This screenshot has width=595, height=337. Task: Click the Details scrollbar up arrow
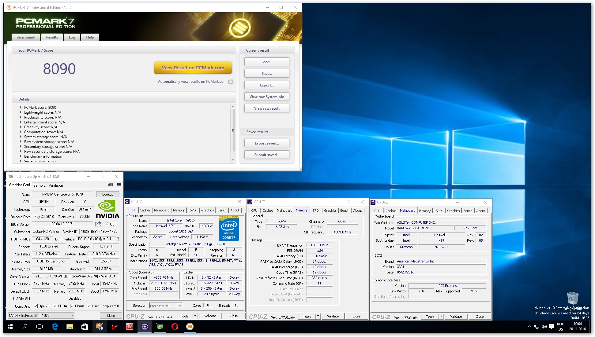tap(233, 106)
